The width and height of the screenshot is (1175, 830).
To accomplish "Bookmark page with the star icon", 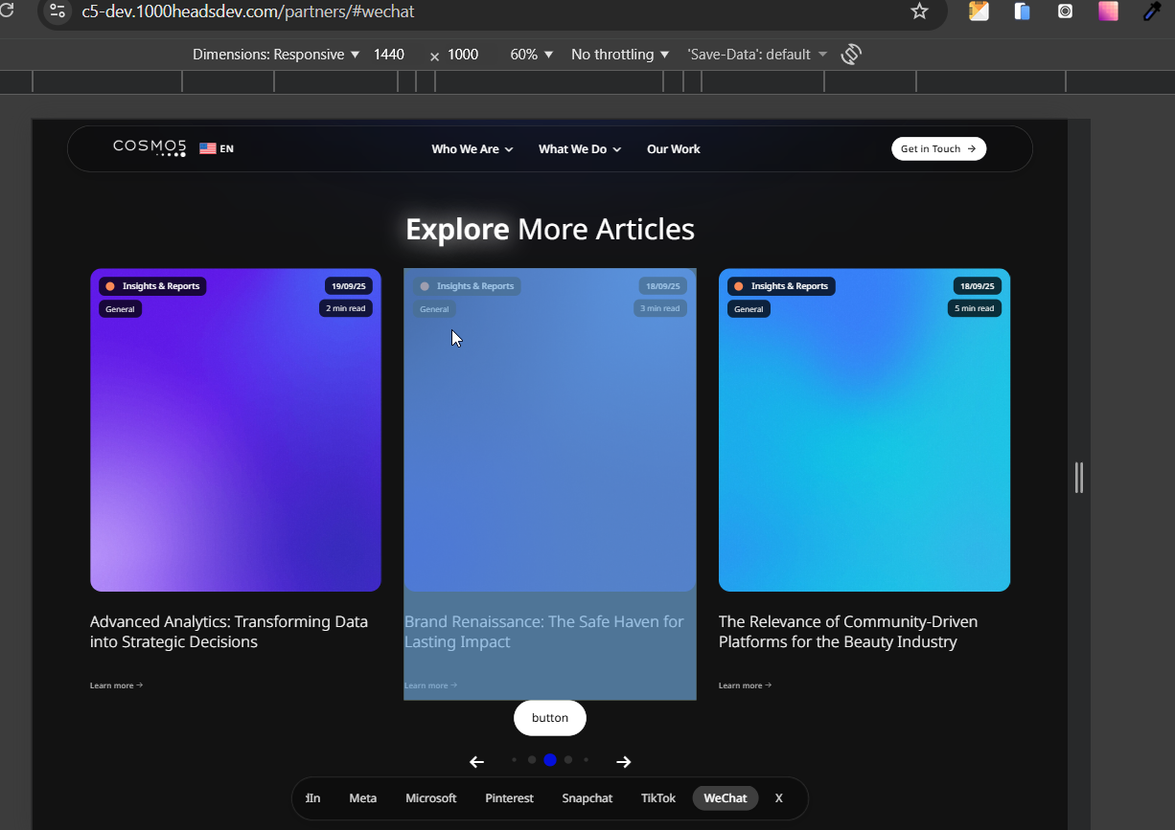I will pyautogui.click(x=919, y=11).
